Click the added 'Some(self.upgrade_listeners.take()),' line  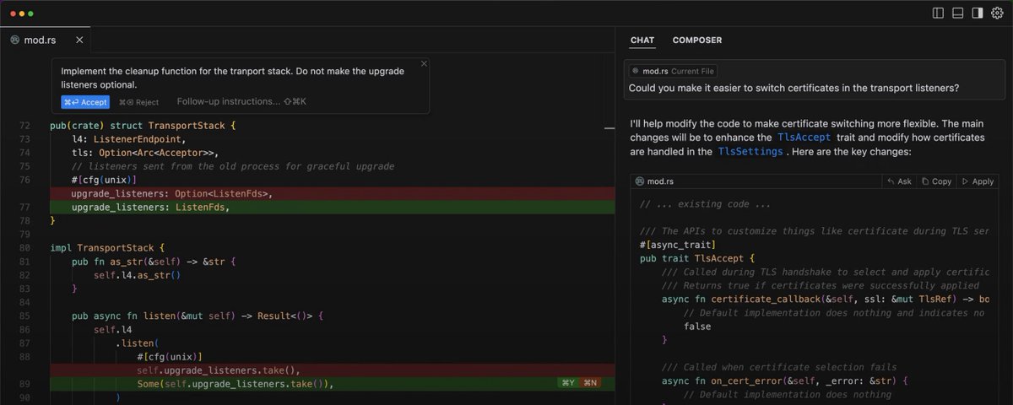point(236,384)
